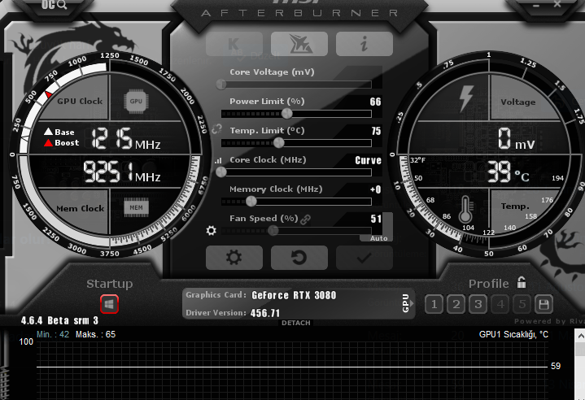Click the Temp. Limit slider handle
Screen dimensions: 585x400
pos(279,142)
